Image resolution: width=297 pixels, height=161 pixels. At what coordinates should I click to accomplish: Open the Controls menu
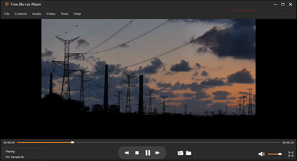[x=21, y=14]
